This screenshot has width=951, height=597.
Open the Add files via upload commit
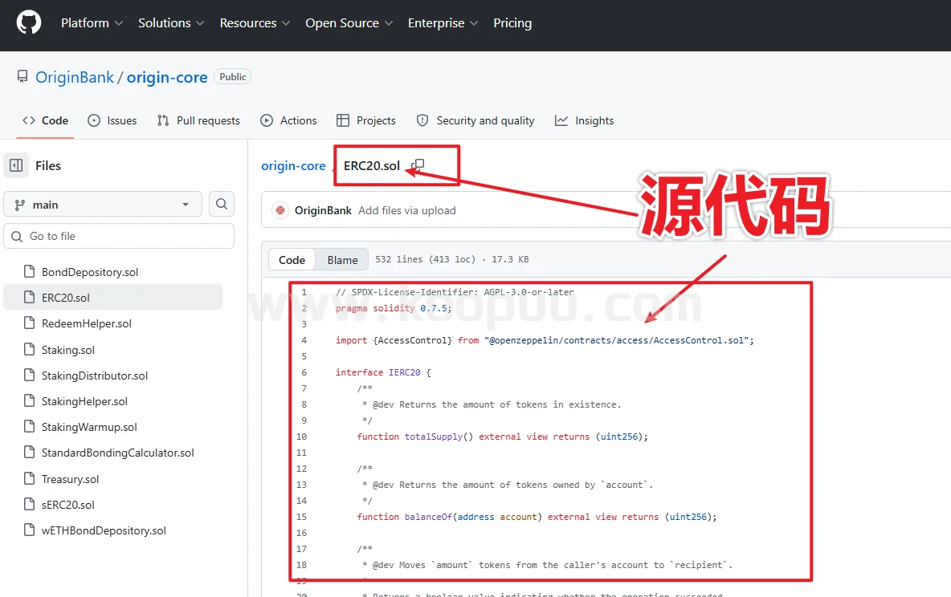(407, 210)
